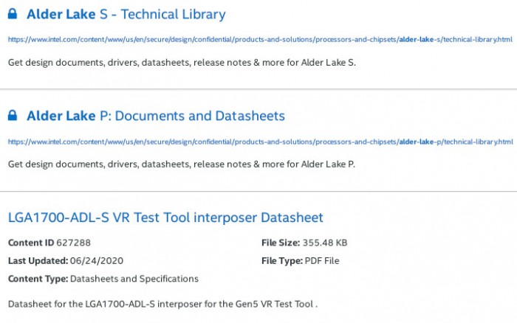Click the date 06/24/2020
Viewport: 517px width, 323px height.
tap(97, 261)
